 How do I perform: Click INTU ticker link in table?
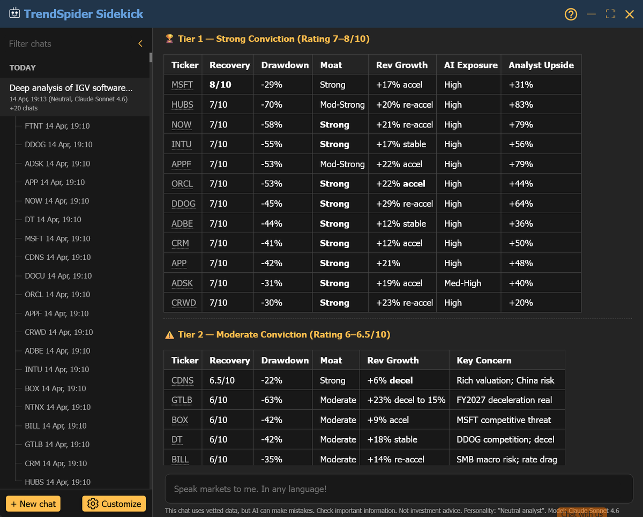[182, 144]
